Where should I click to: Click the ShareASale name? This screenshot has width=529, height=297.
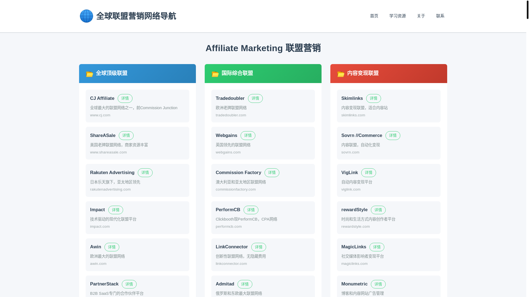103,136
